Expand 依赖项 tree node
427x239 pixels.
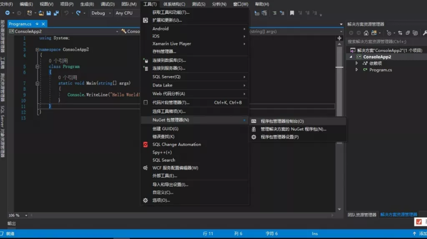pos(357,63)
